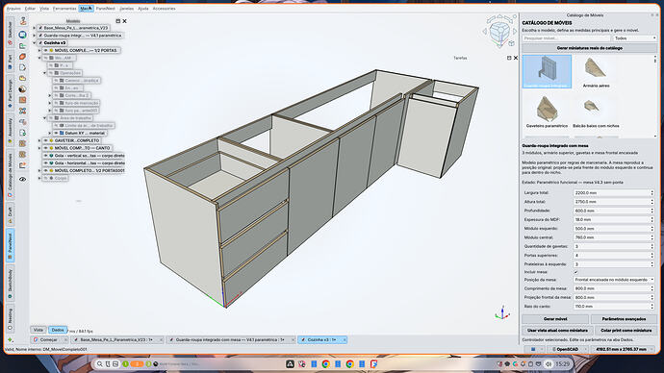Open the Arquivo menu

13,9
